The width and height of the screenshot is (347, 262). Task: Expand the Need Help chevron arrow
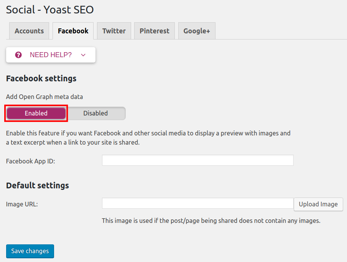tap(83, 55)
